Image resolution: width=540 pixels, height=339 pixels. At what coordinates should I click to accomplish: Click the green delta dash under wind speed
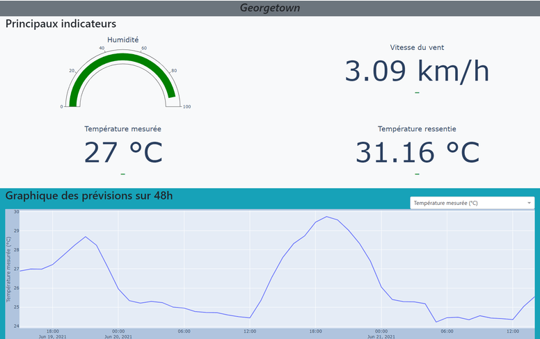click(x=417, y=92)
